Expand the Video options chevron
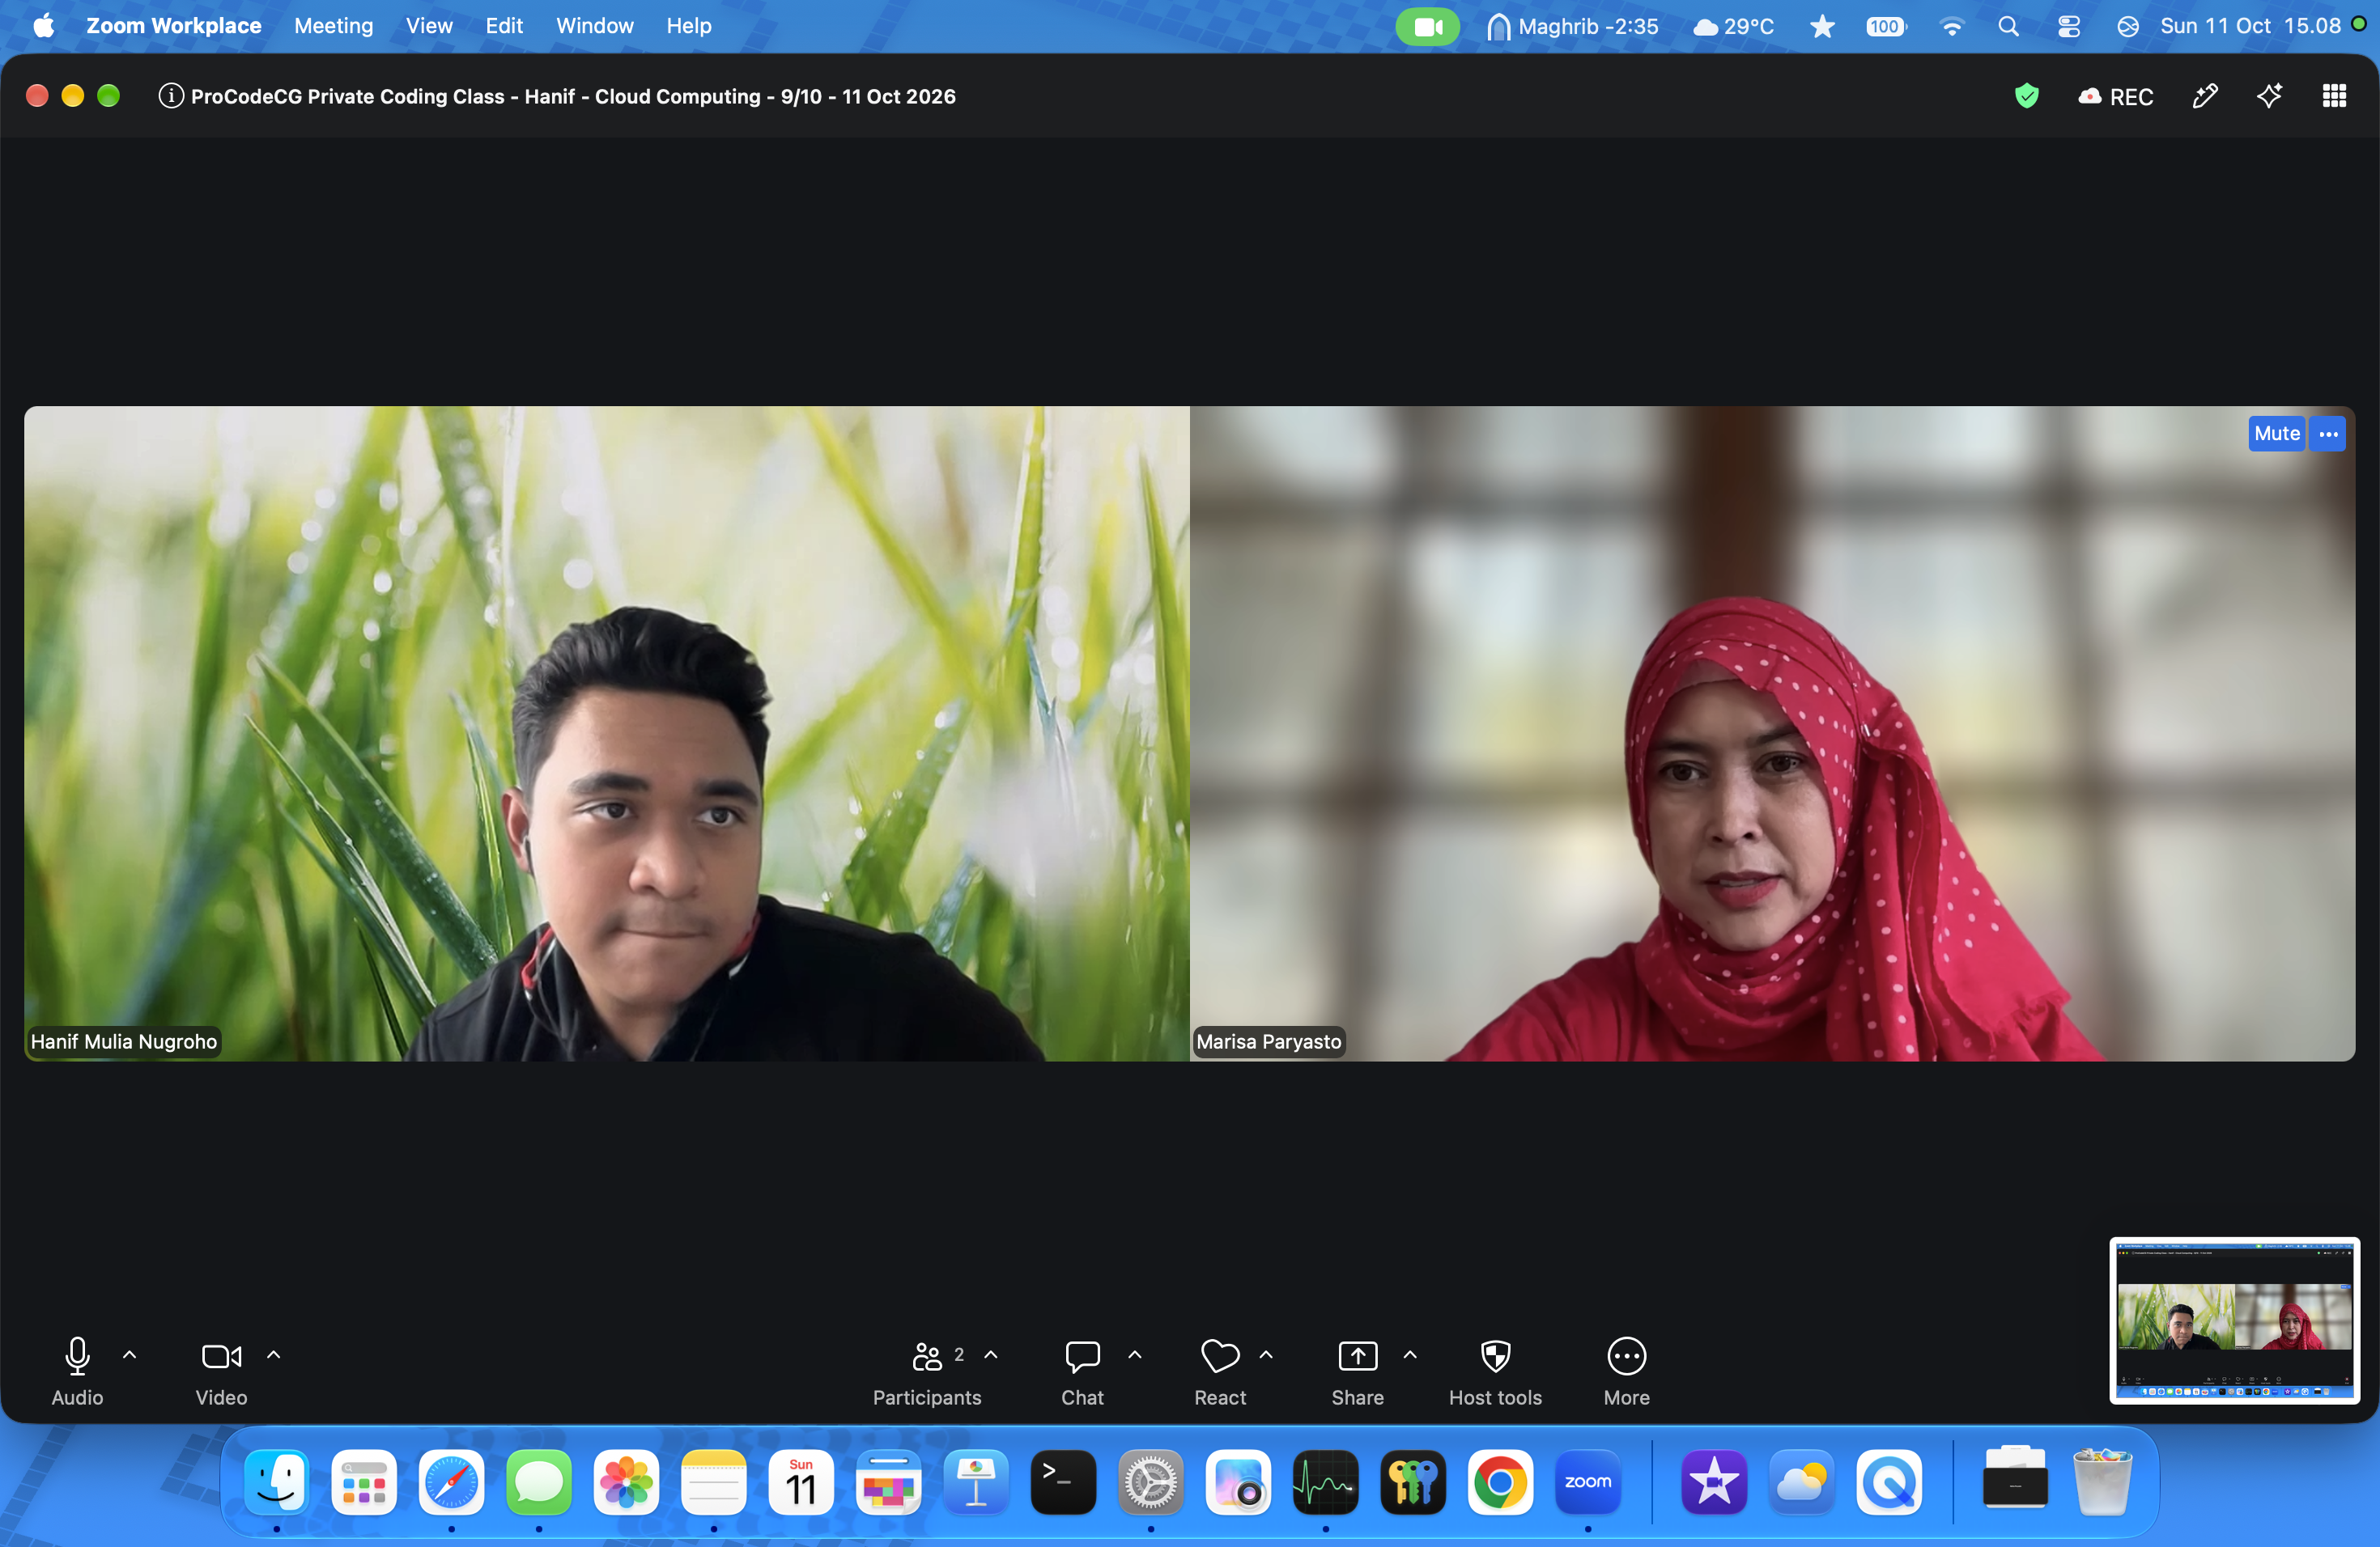The image size is (2380, 1547). click(x=273, y=1355)
